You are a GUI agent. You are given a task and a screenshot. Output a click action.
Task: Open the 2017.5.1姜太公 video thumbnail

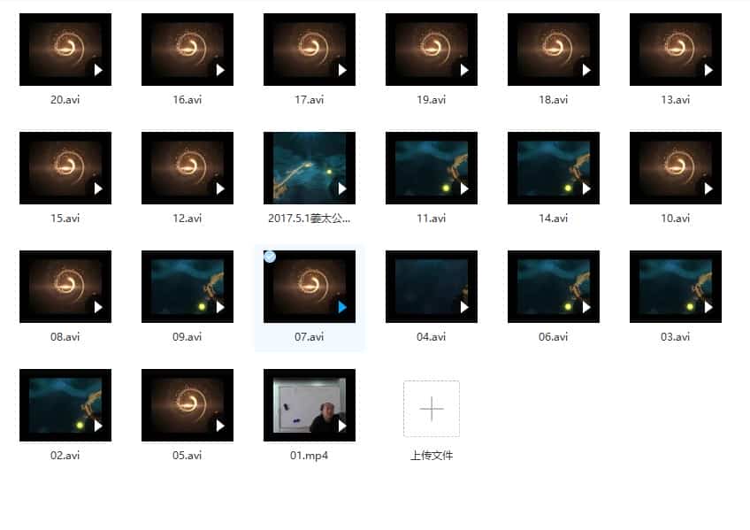click(309, 168)
